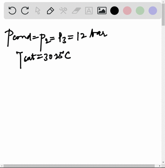Pick the pink ink color
Viewport: 165px width, 168px height.
click(127, 11)
